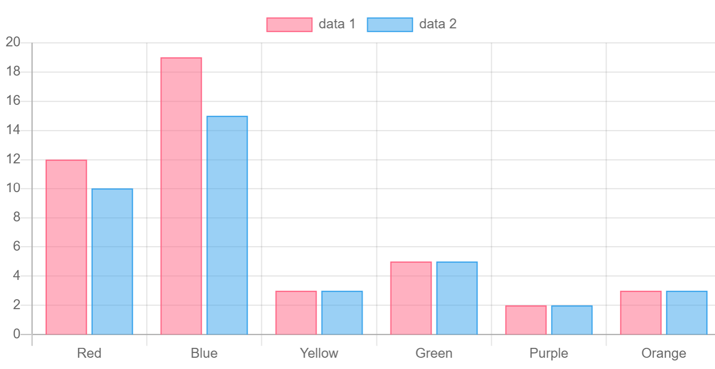Click the "Red" x-axis label
715x369 pixels.
(x=89, y=353)
